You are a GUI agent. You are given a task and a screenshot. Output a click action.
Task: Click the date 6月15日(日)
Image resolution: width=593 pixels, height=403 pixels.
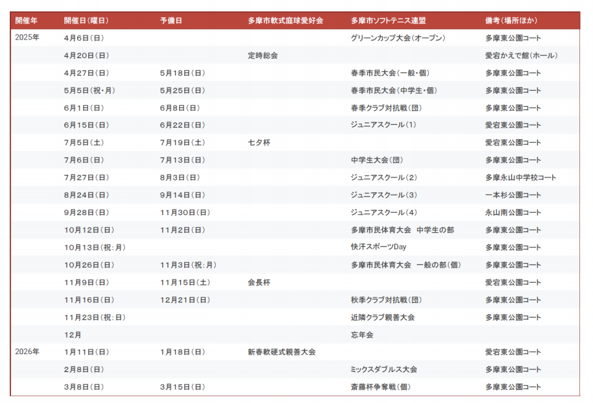point(86,125)
